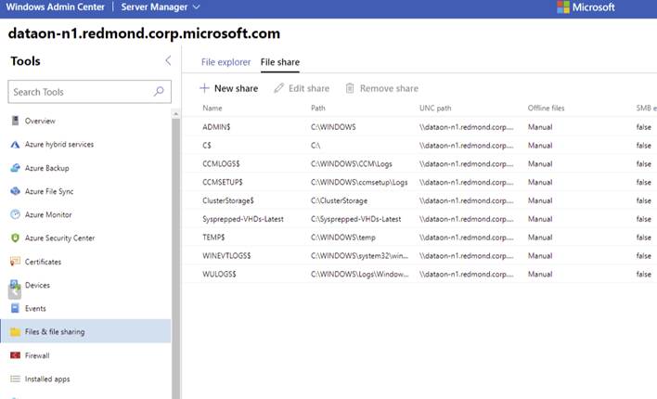Sort by the Offline files column header
The width and height of the screenshot is (657, 399).
[546, 109]
